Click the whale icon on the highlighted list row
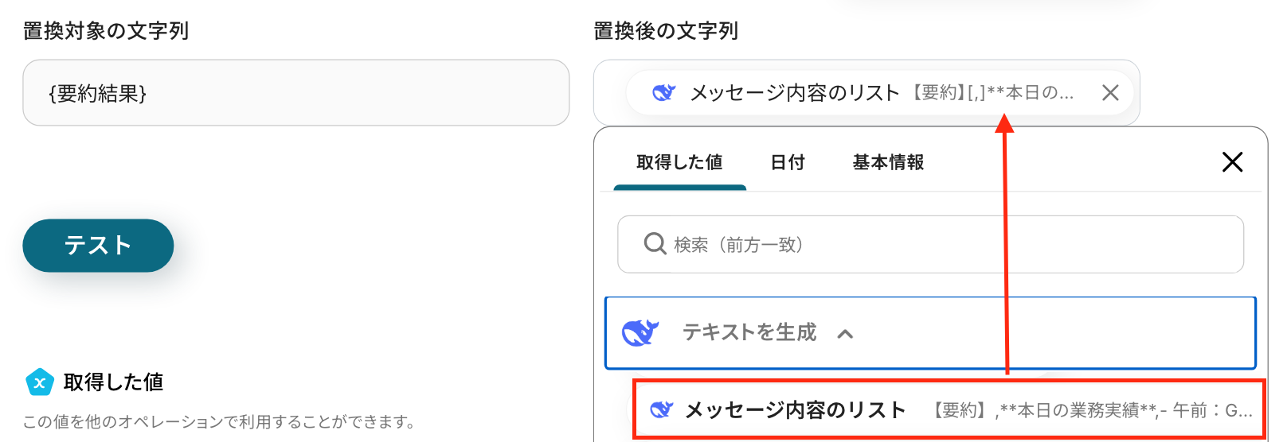This screenshot has width=1287, height=442. (662, 410)
